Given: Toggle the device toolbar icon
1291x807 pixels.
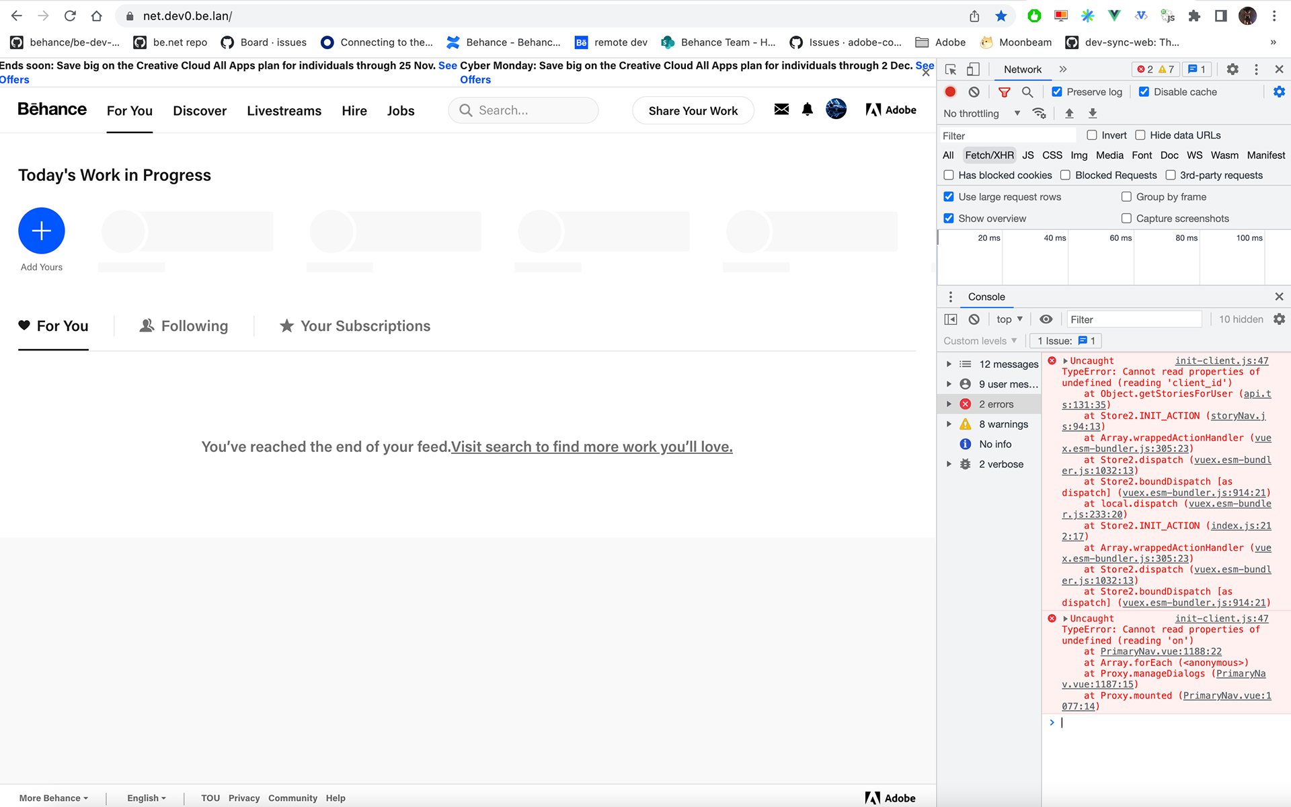Looking at the screenshot, I should [973, 69].
